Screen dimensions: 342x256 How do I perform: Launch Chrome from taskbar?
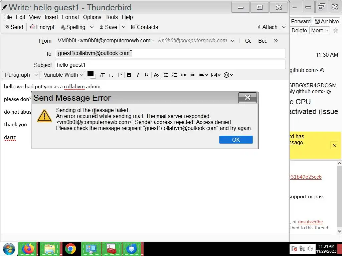pyautogui.click(x=70, y=249)
